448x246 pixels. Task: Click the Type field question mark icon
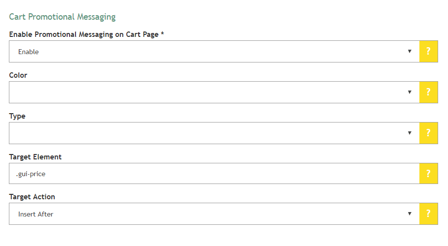[428, 133]
